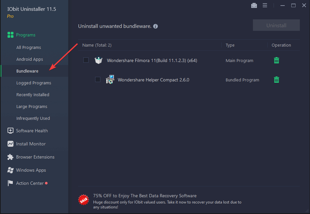Click the Windows Apps flag icon
This screenshot has width=310, height=214.
coord(10,170)
